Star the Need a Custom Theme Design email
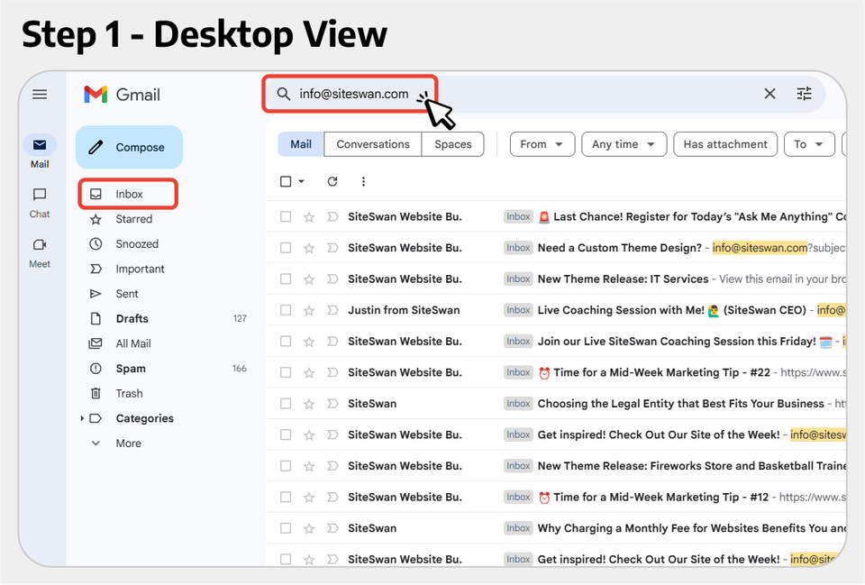Screen dimensions: 865x585 [x=309, y=248]
